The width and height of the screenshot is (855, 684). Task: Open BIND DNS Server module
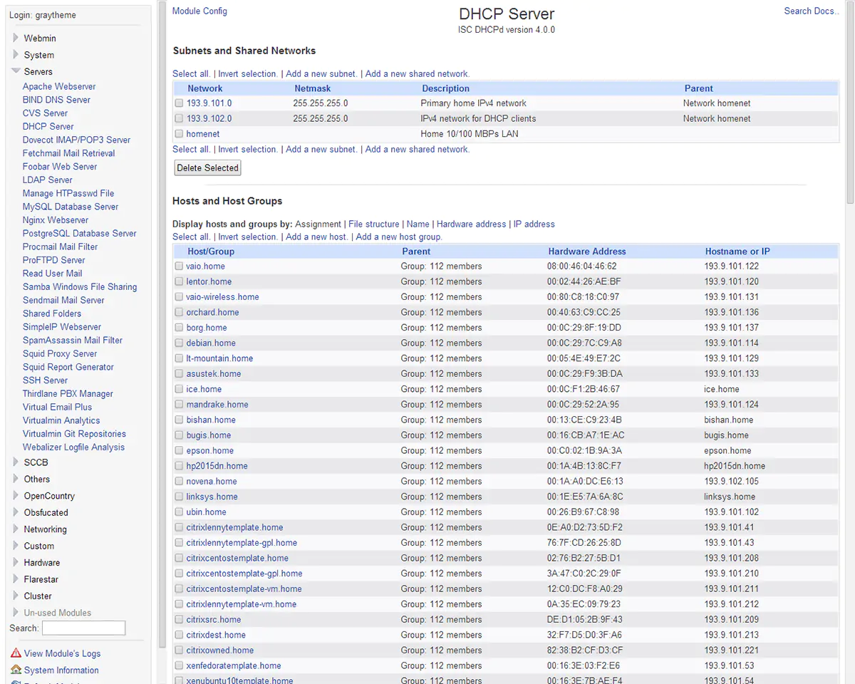point(56,100)
